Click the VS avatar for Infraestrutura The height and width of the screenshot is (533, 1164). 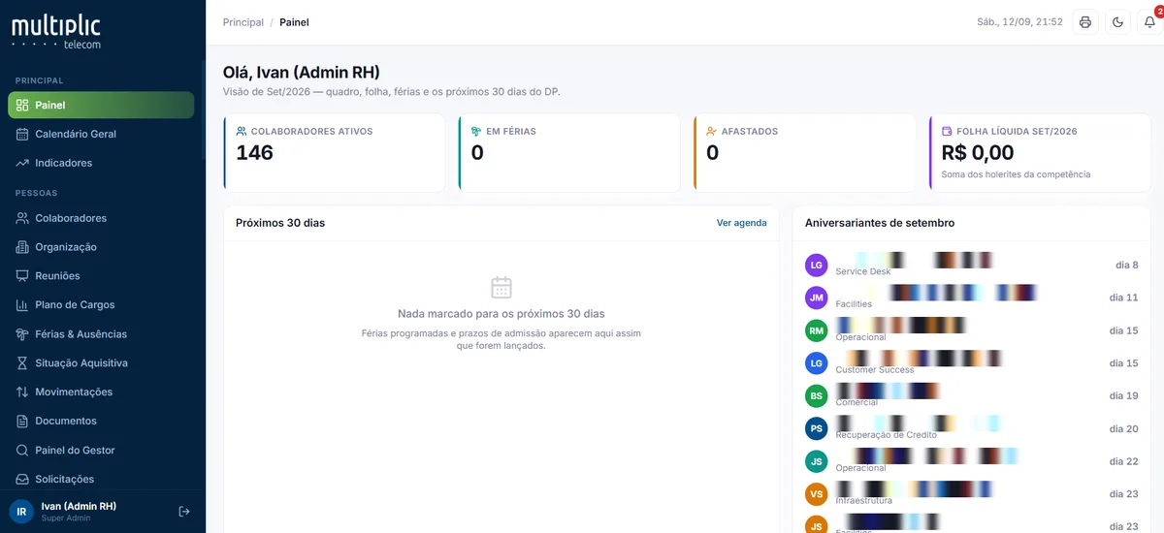817,494
